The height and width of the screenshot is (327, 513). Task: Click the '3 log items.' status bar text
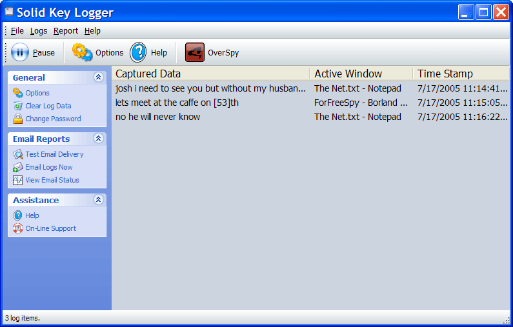[23, 318]
